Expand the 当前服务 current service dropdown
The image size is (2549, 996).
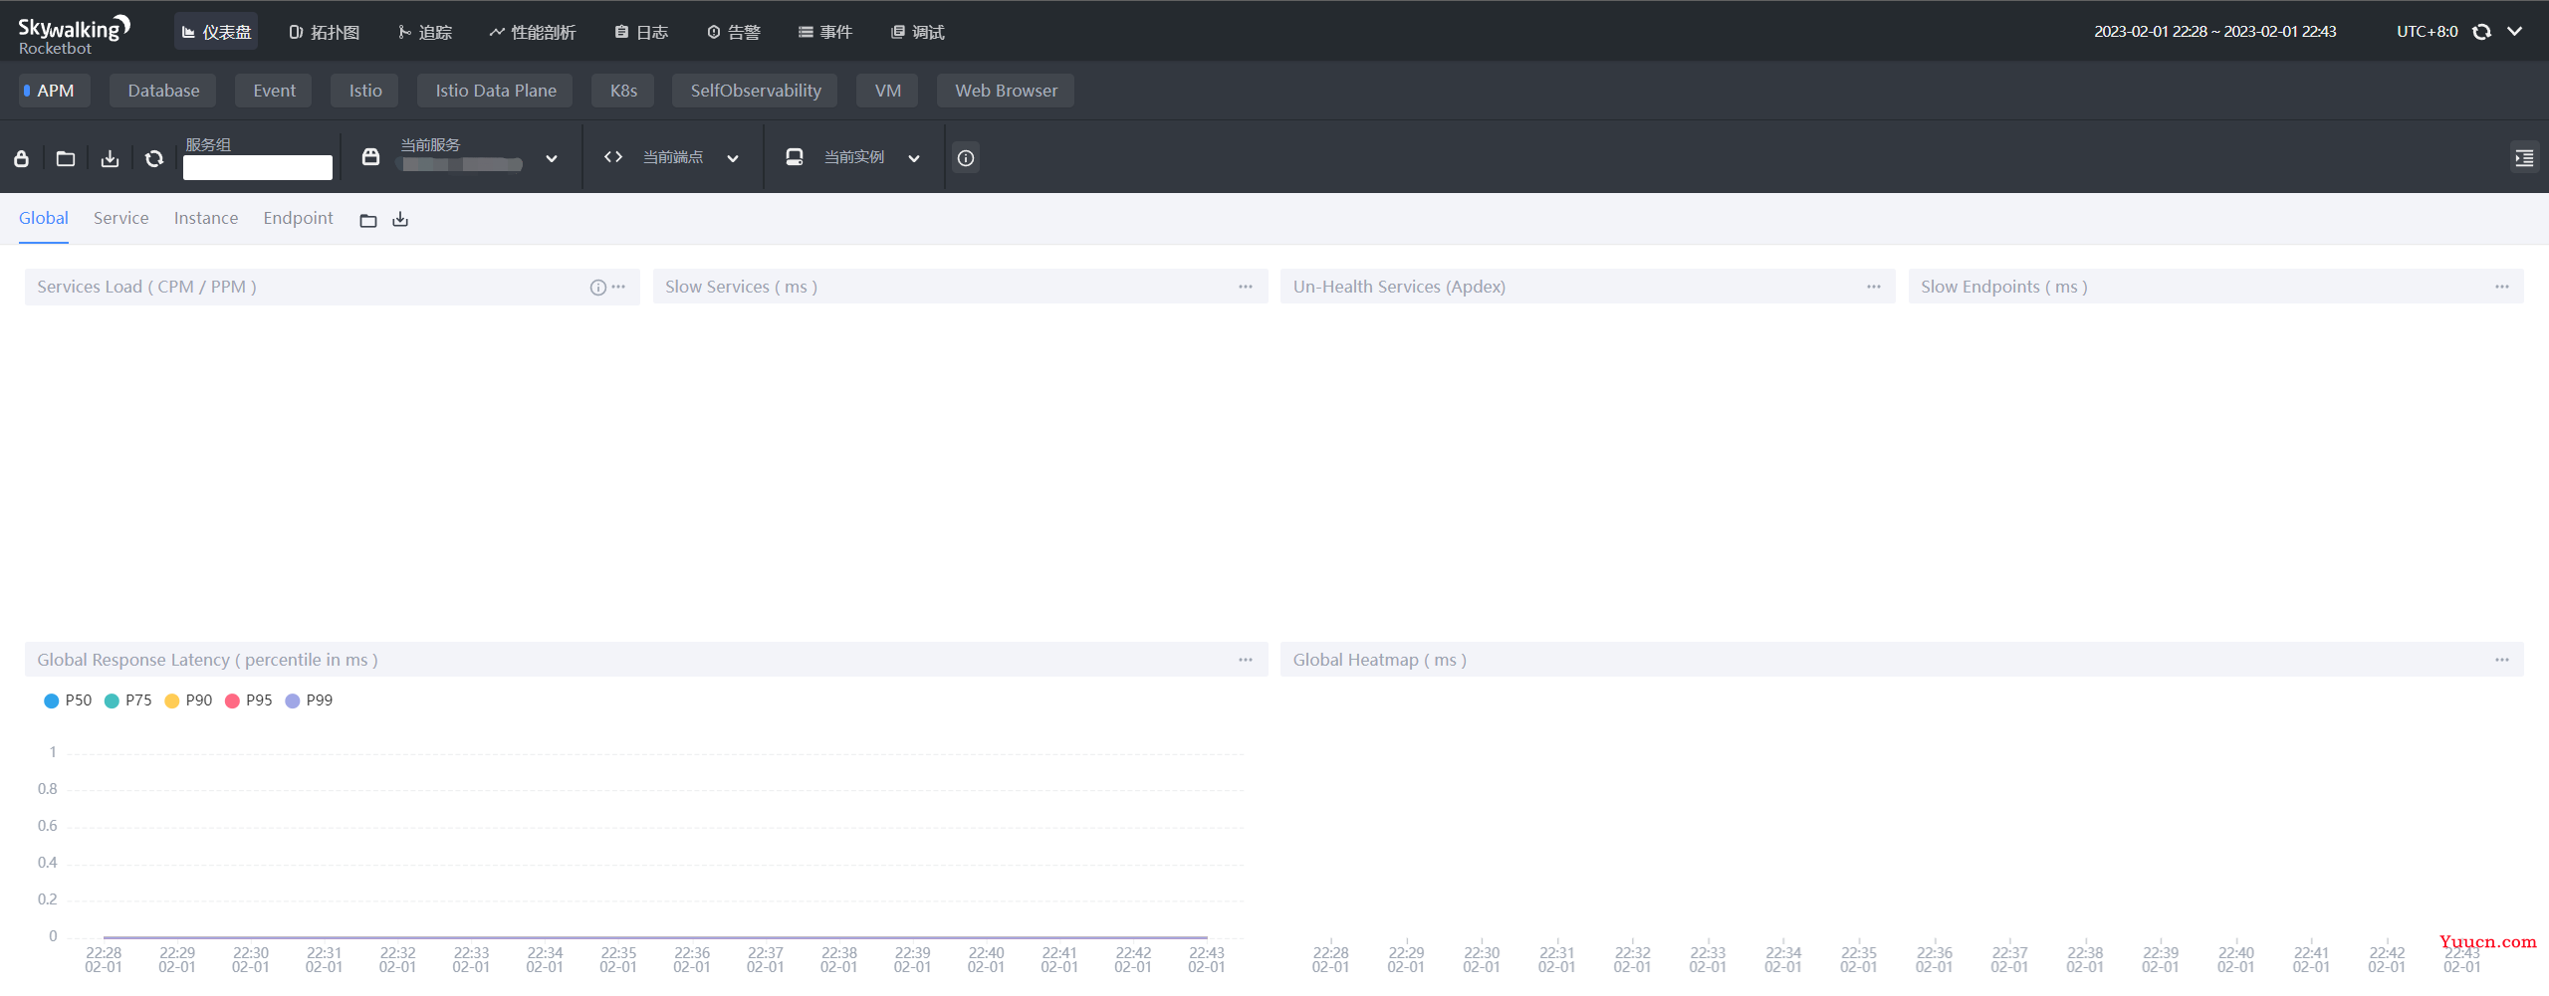coord(552,158)
